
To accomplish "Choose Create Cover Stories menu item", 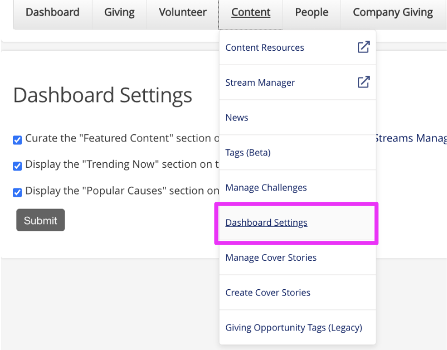I will tap(298, 293).
